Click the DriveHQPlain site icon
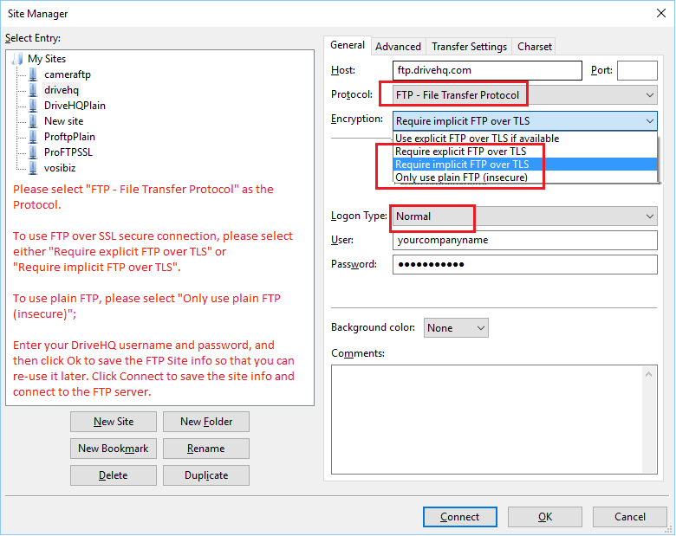The image size is (676, 536). (33, 106)
